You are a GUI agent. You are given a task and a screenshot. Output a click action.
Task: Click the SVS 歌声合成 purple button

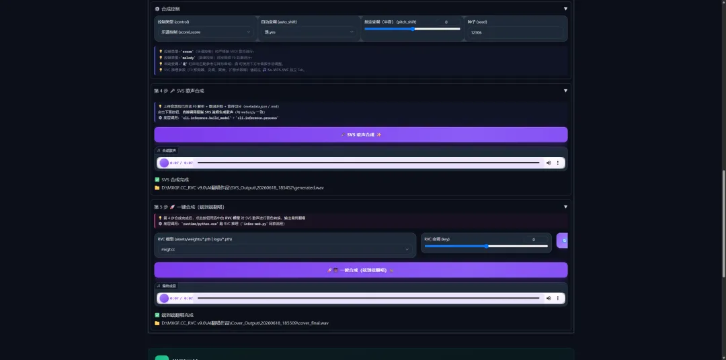(361, 134)
